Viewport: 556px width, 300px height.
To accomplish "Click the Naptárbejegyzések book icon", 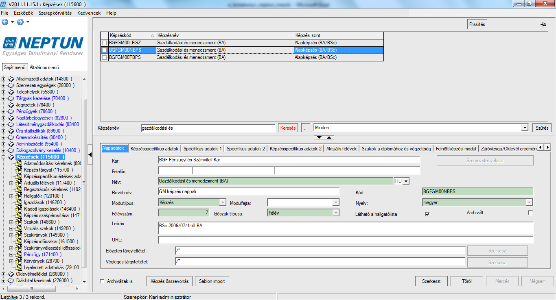I will pos(11,118).
